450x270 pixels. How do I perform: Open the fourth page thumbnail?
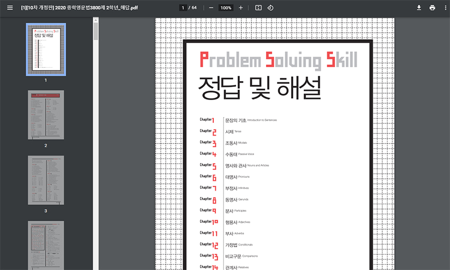(46, 245)
